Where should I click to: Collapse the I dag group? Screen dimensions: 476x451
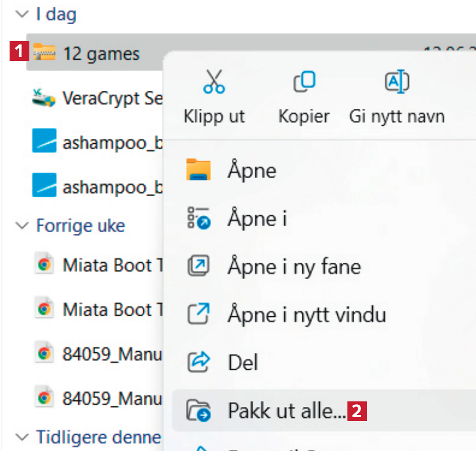click(23, 14)
